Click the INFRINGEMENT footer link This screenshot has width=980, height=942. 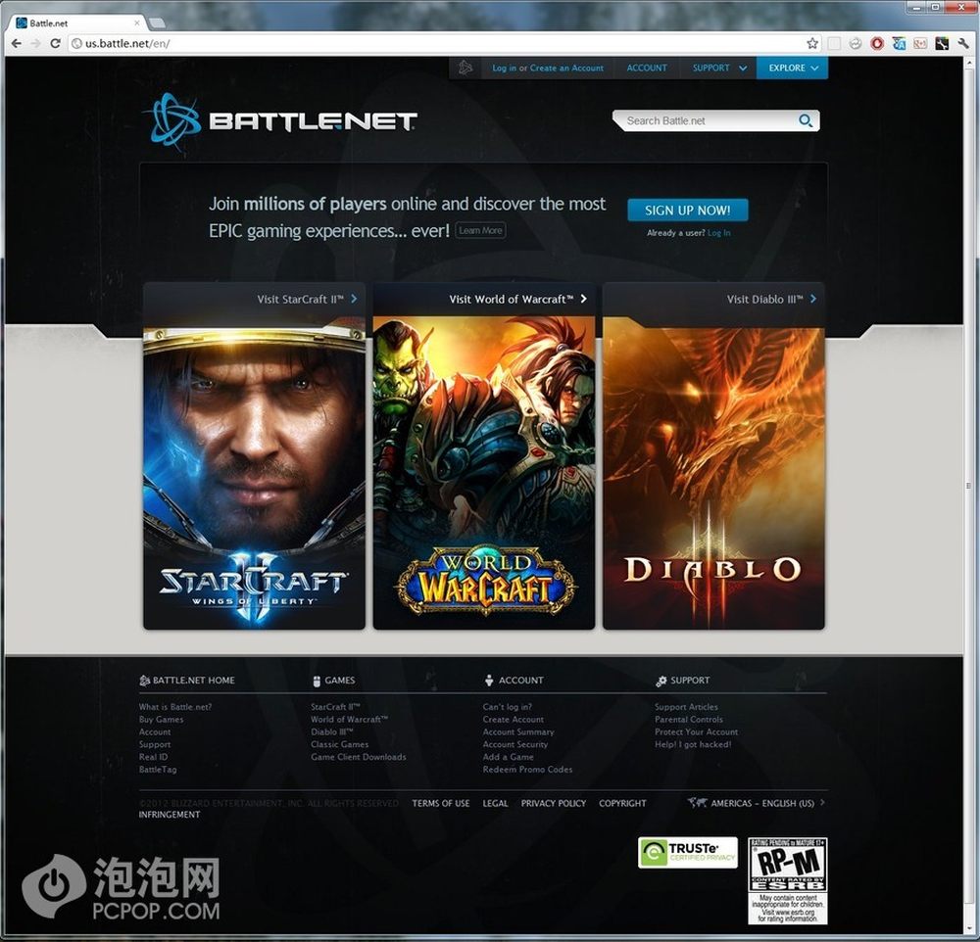pyautogui.click(x=170, y=814)
